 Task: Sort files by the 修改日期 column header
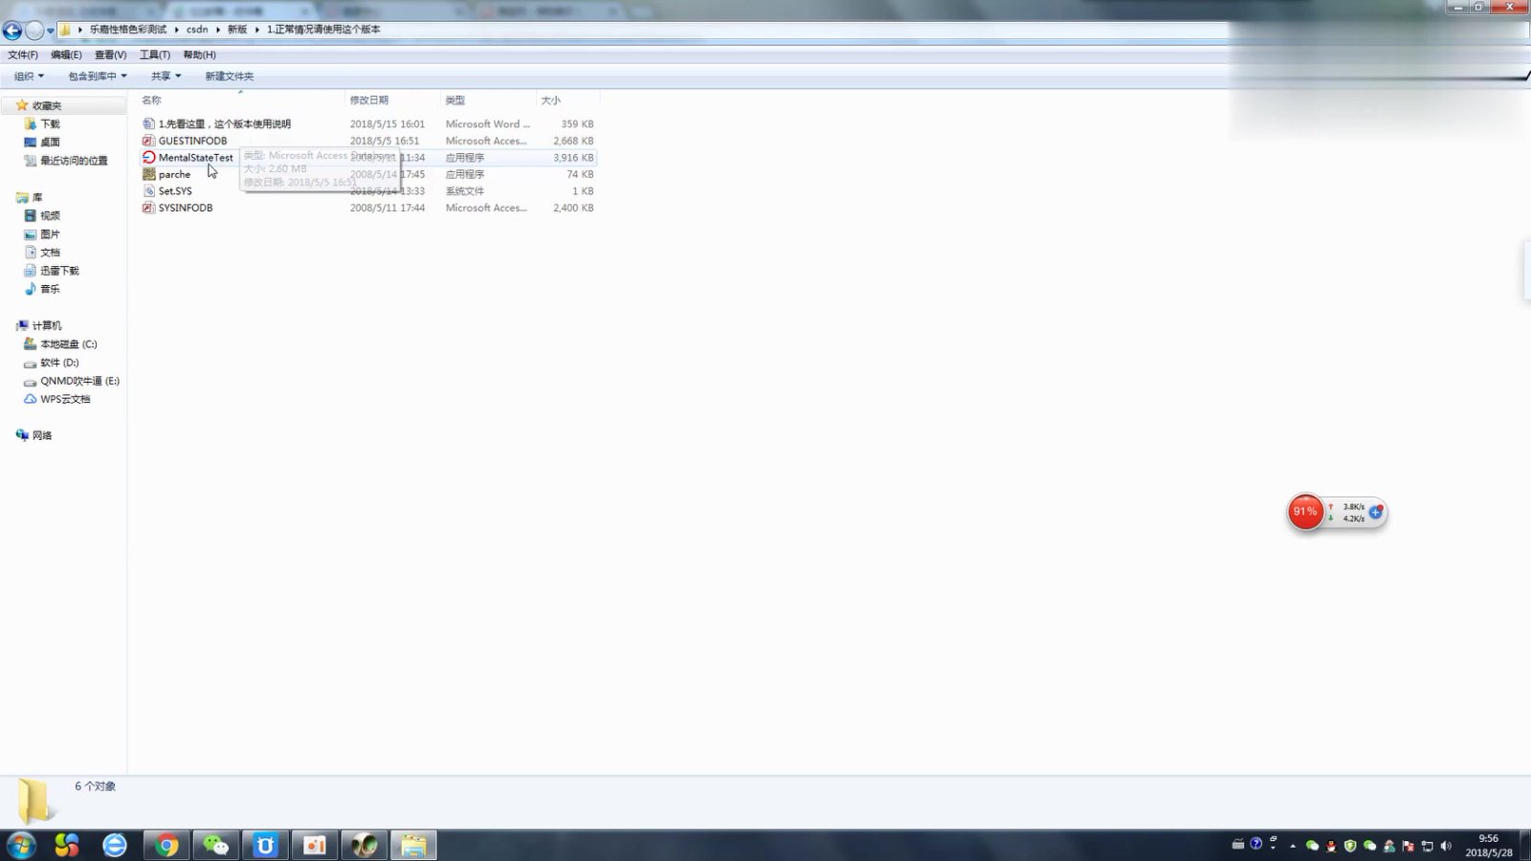(x=369, y=100)
